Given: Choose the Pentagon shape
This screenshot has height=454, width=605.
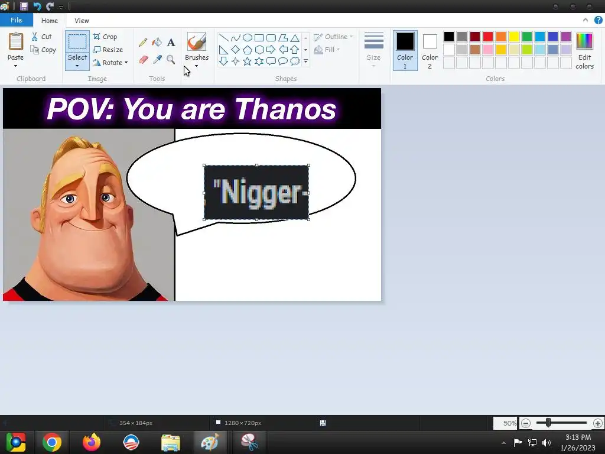Looking at the screenshot, I should click(x=248, y=50).
